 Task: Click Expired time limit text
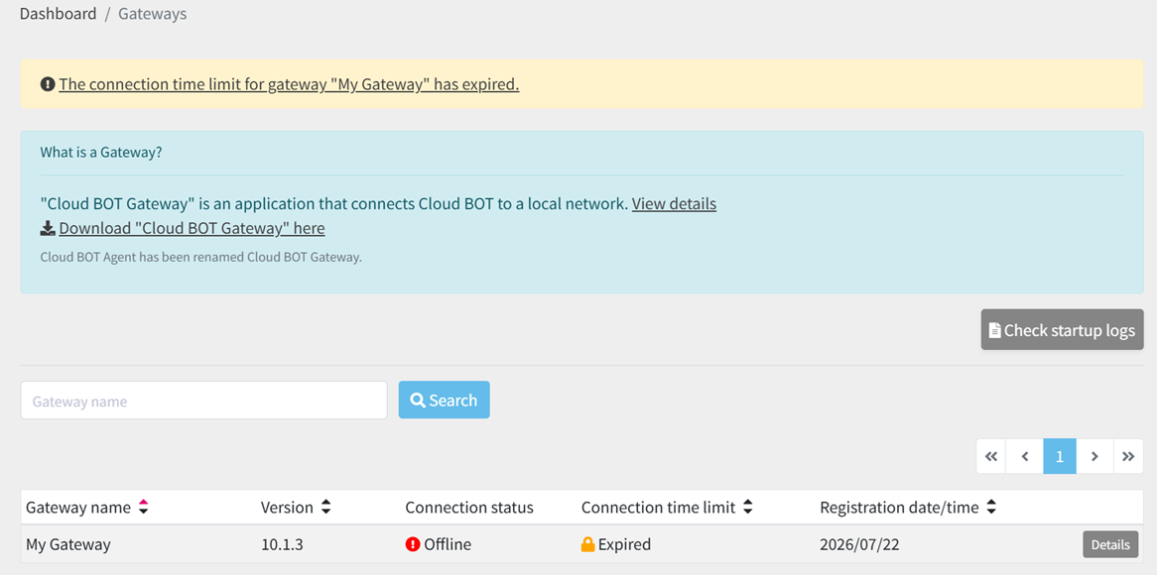pos(624,545)
